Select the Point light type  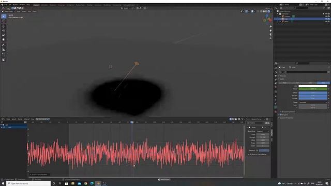click(x=284, y=83)
